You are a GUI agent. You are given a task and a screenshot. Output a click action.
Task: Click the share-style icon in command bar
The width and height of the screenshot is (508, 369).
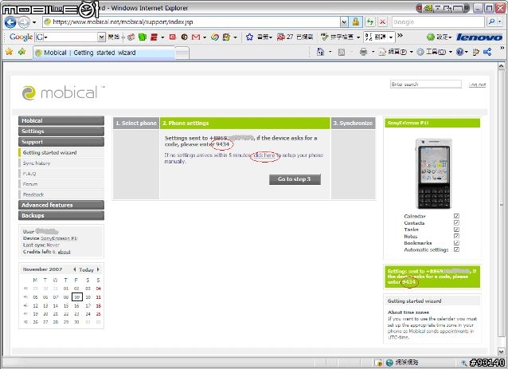(487, 52)
